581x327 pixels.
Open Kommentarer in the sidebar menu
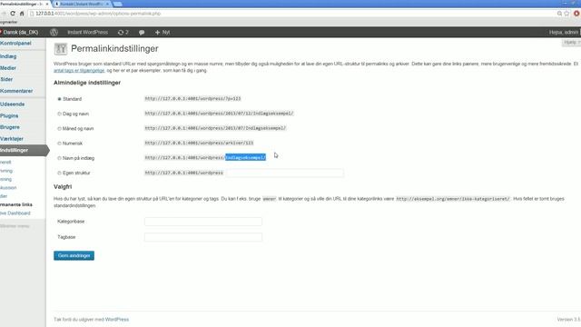[x=16, y=91]
